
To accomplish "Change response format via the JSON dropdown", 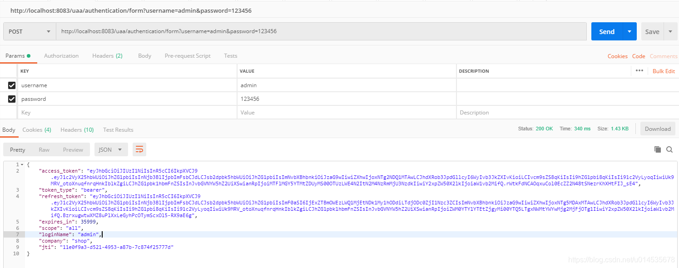I will [x=111, y=149].
